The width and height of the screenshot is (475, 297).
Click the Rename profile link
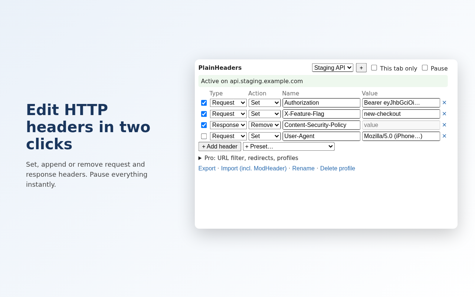click(303, 169)
